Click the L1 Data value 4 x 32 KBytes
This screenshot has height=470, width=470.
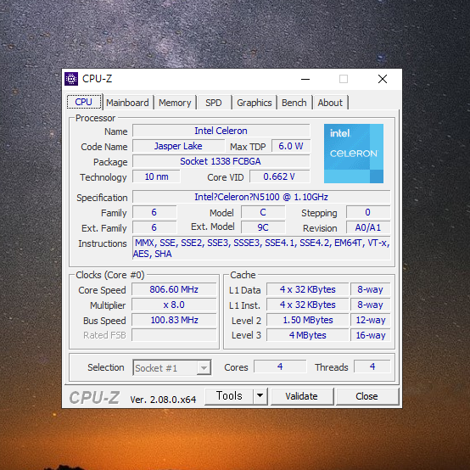click(x=308, y=289)
